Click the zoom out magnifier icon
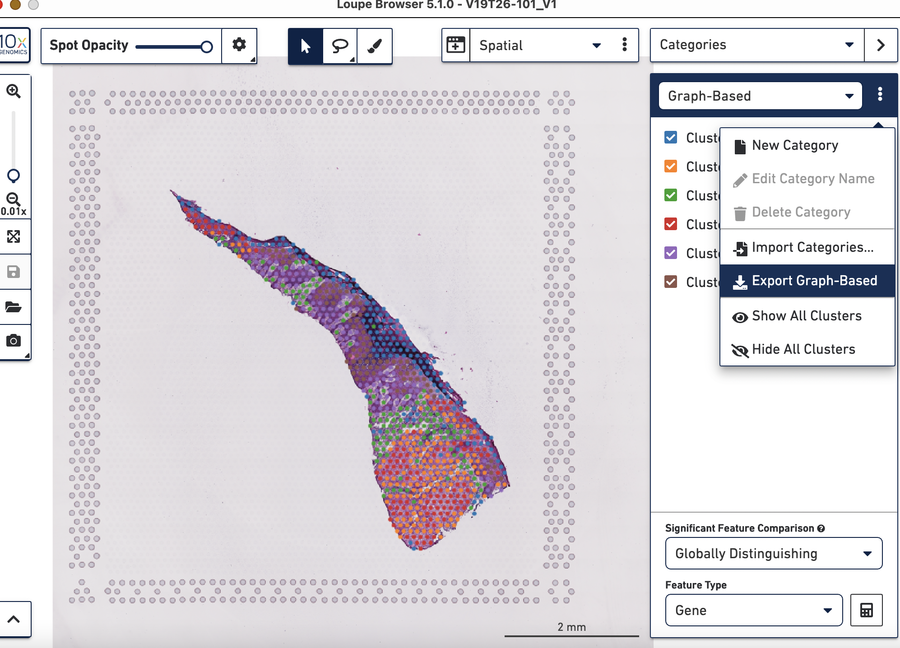Viewport: 900px width, 648px height. tap(13, 199)
